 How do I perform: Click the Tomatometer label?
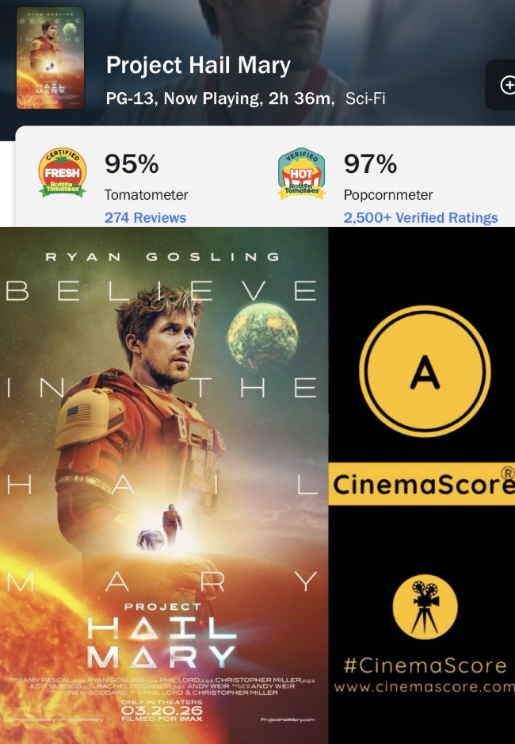coord(147,195)
